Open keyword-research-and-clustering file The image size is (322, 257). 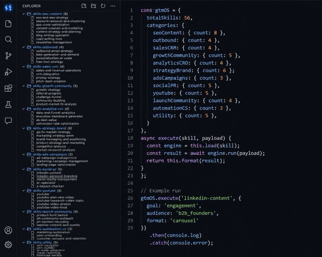coord(61,21)
